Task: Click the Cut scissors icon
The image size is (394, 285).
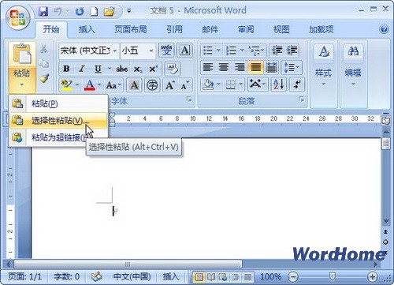Action: tap(43, 49)
